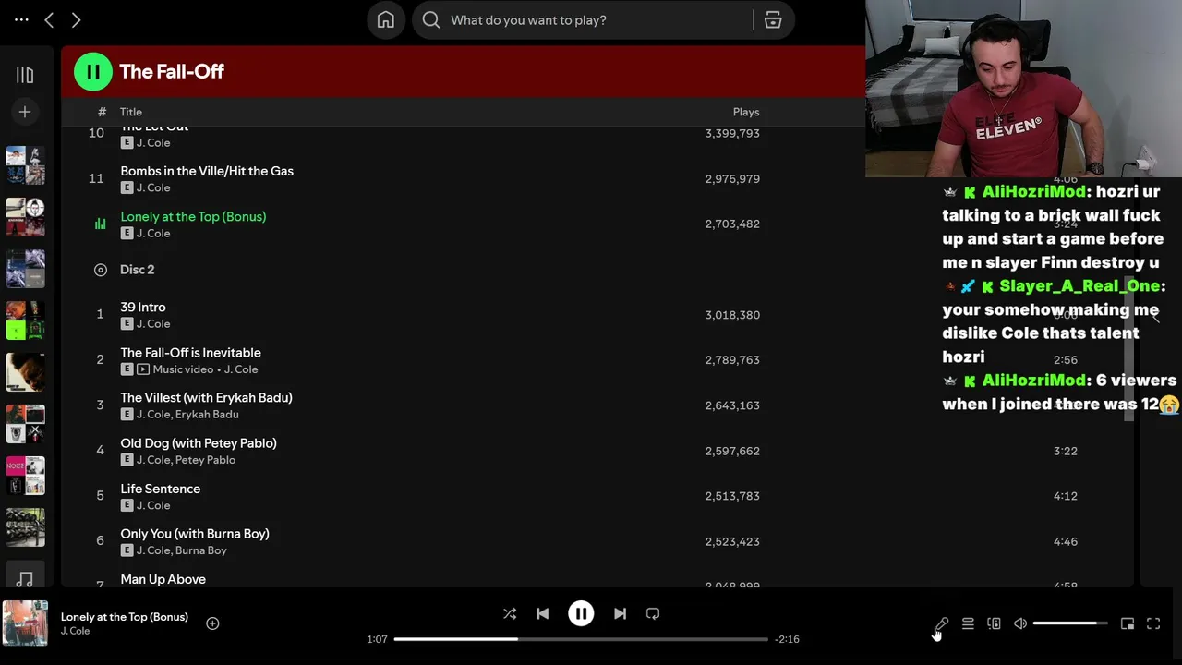Select the Man Up Above track
The image size is (1182, 665).
tap(163, 579)
